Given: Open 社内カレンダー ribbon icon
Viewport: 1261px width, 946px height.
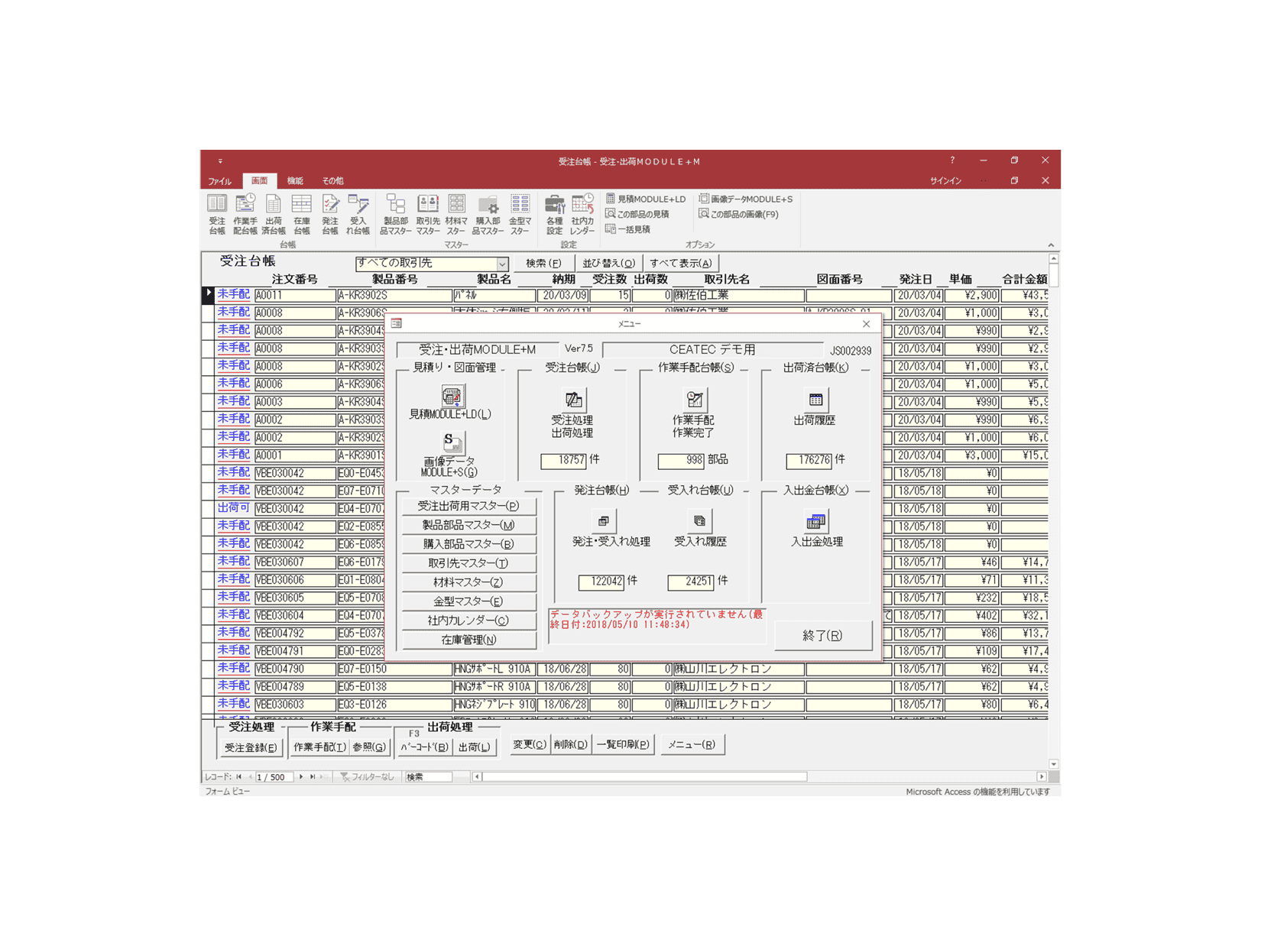Looking at the screenshot, I should click(582, 214).
